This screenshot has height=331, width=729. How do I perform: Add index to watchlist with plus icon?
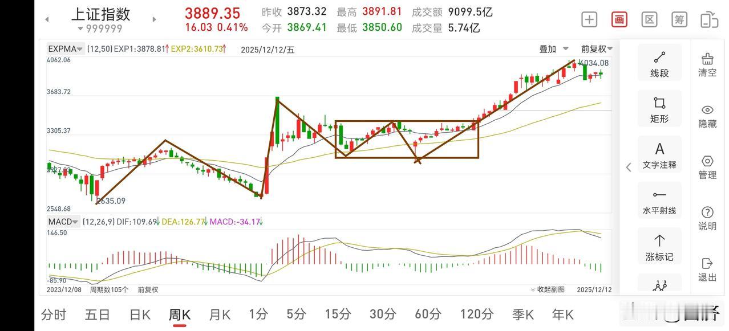coord(589,19)
